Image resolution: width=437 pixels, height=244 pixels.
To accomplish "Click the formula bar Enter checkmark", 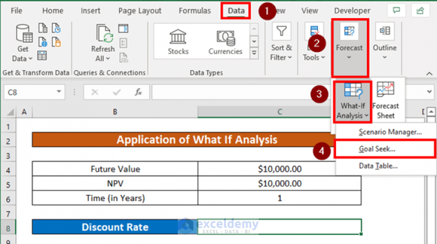I will [116, 92].
